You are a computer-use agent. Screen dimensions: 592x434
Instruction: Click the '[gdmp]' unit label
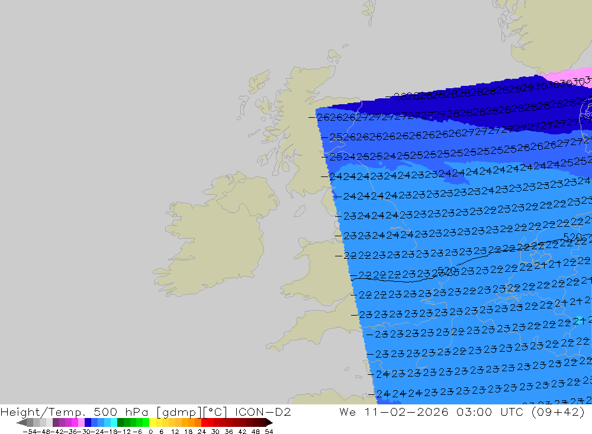click(179, 412)
